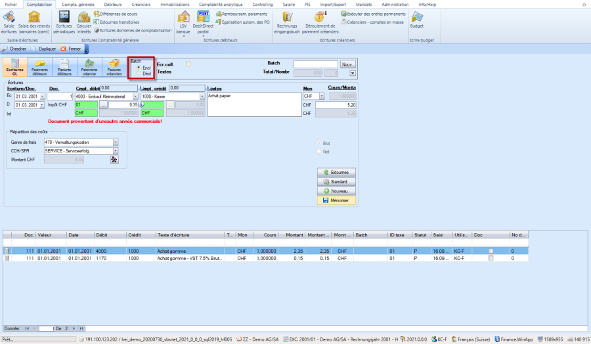
Task: Select the Paiements débiteurs entry type
Action: point(40,68)
